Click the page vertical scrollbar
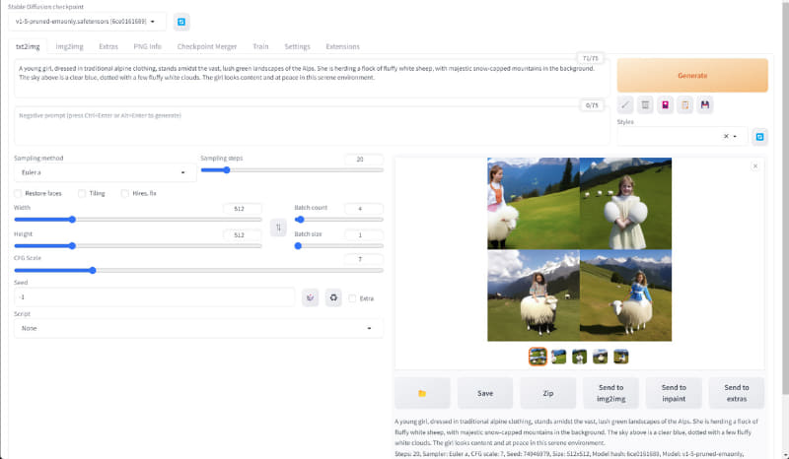789x459 pixels. [785, 197]
